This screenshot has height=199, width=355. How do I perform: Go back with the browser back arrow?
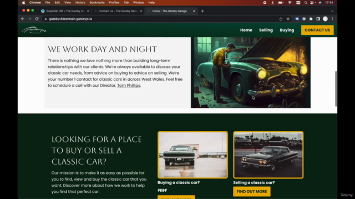coord(22,19)
